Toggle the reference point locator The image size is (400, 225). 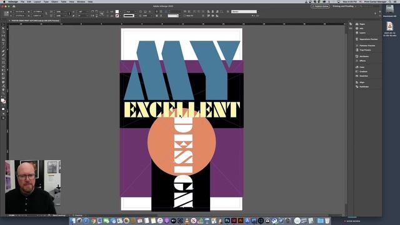[x=6, y=14]
